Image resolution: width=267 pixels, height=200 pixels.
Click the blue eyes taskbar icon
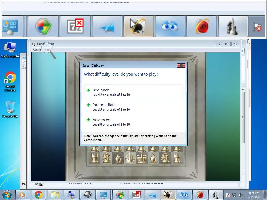pos(184,195)
